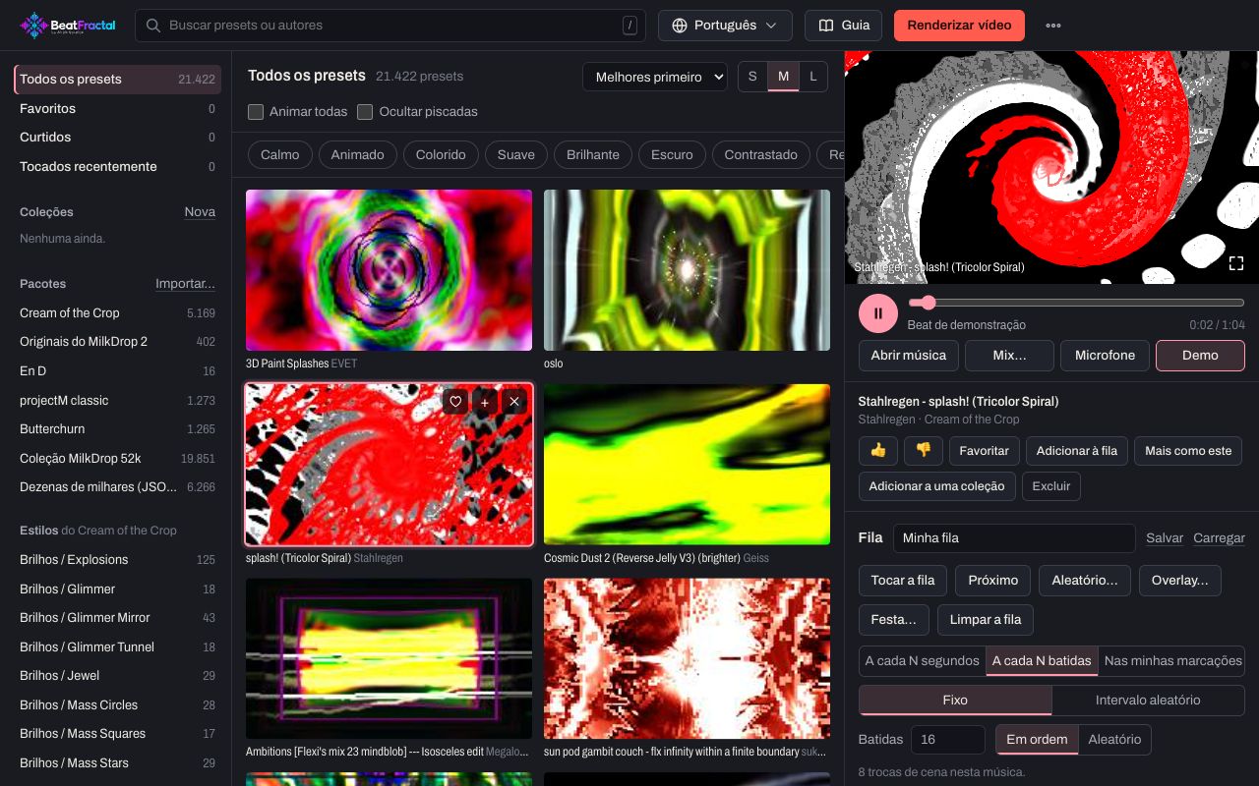Click the Minha fila name field

pos(1014,538)
